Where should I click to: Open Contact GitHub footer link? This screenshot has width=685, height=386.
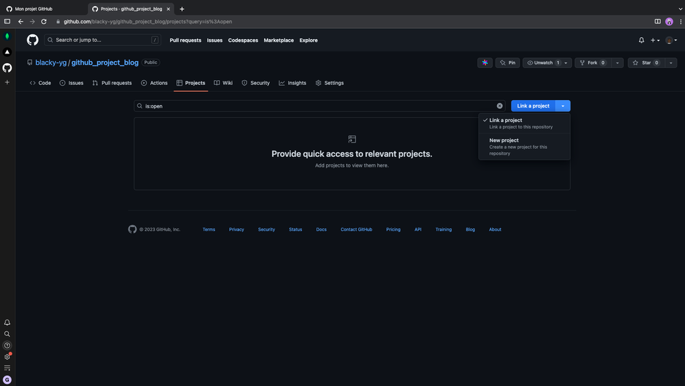click(356, 230)
